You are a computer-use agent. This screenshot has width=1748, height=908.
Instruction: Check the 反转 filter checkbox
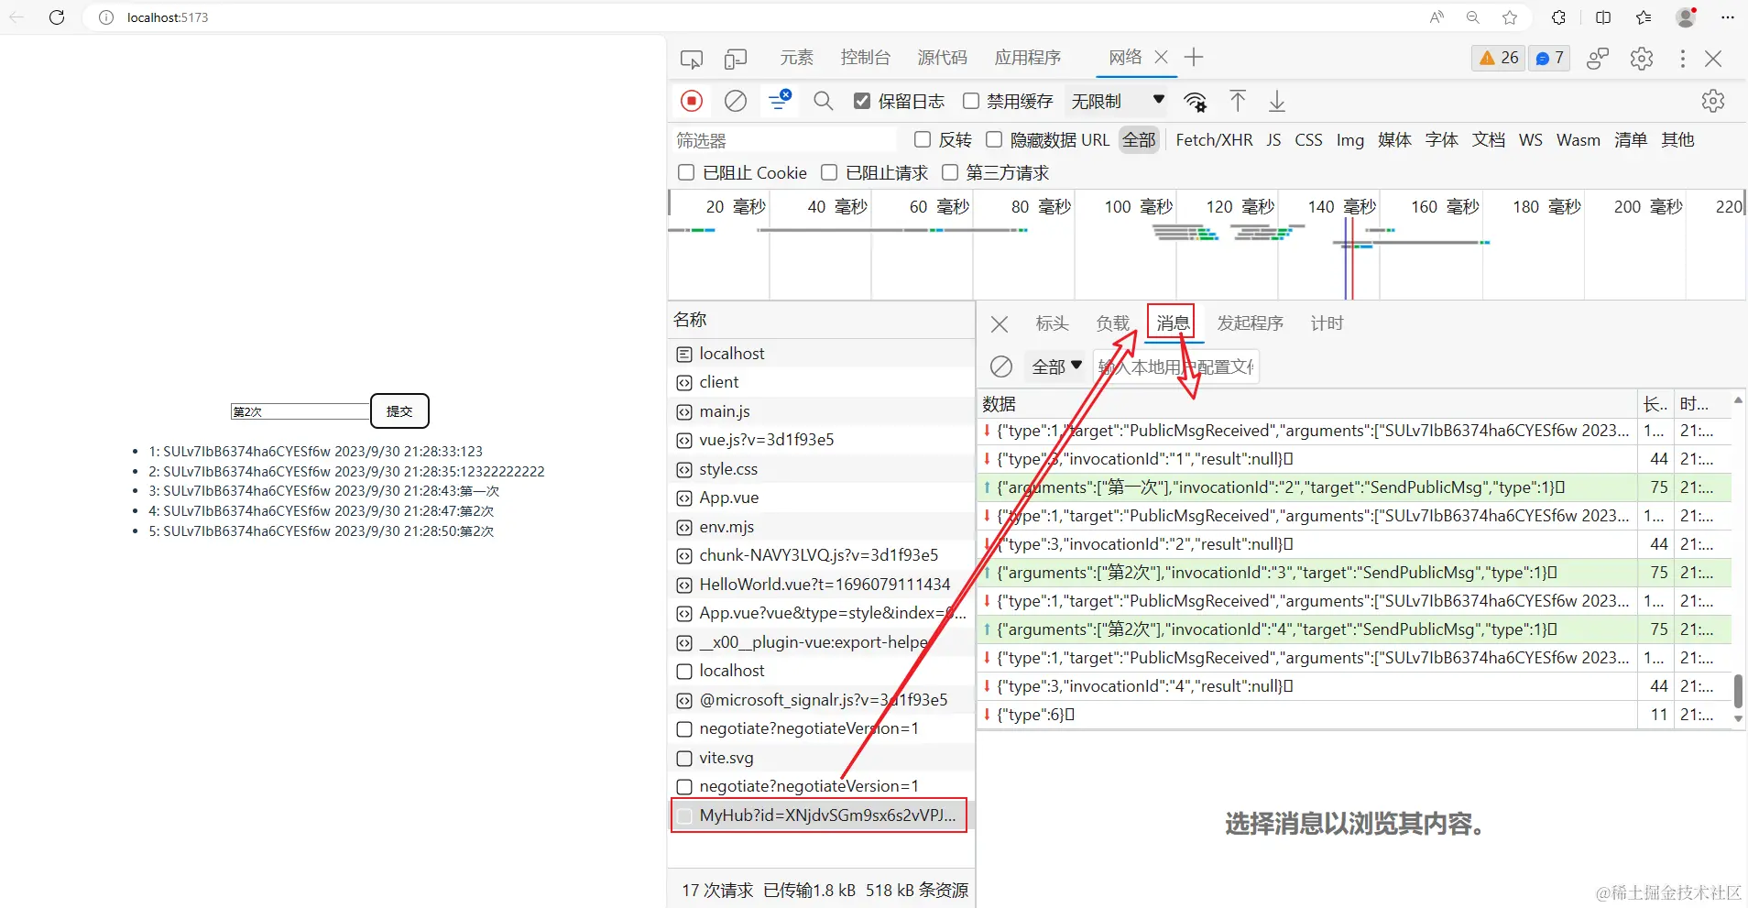pyautogui.click(x=923, y=139)
